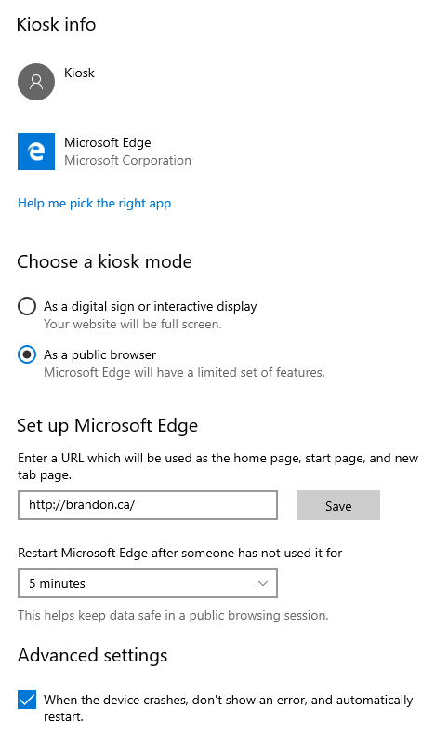Click the Save button
Screen dimensions: 435x734
tap(338, 505)
